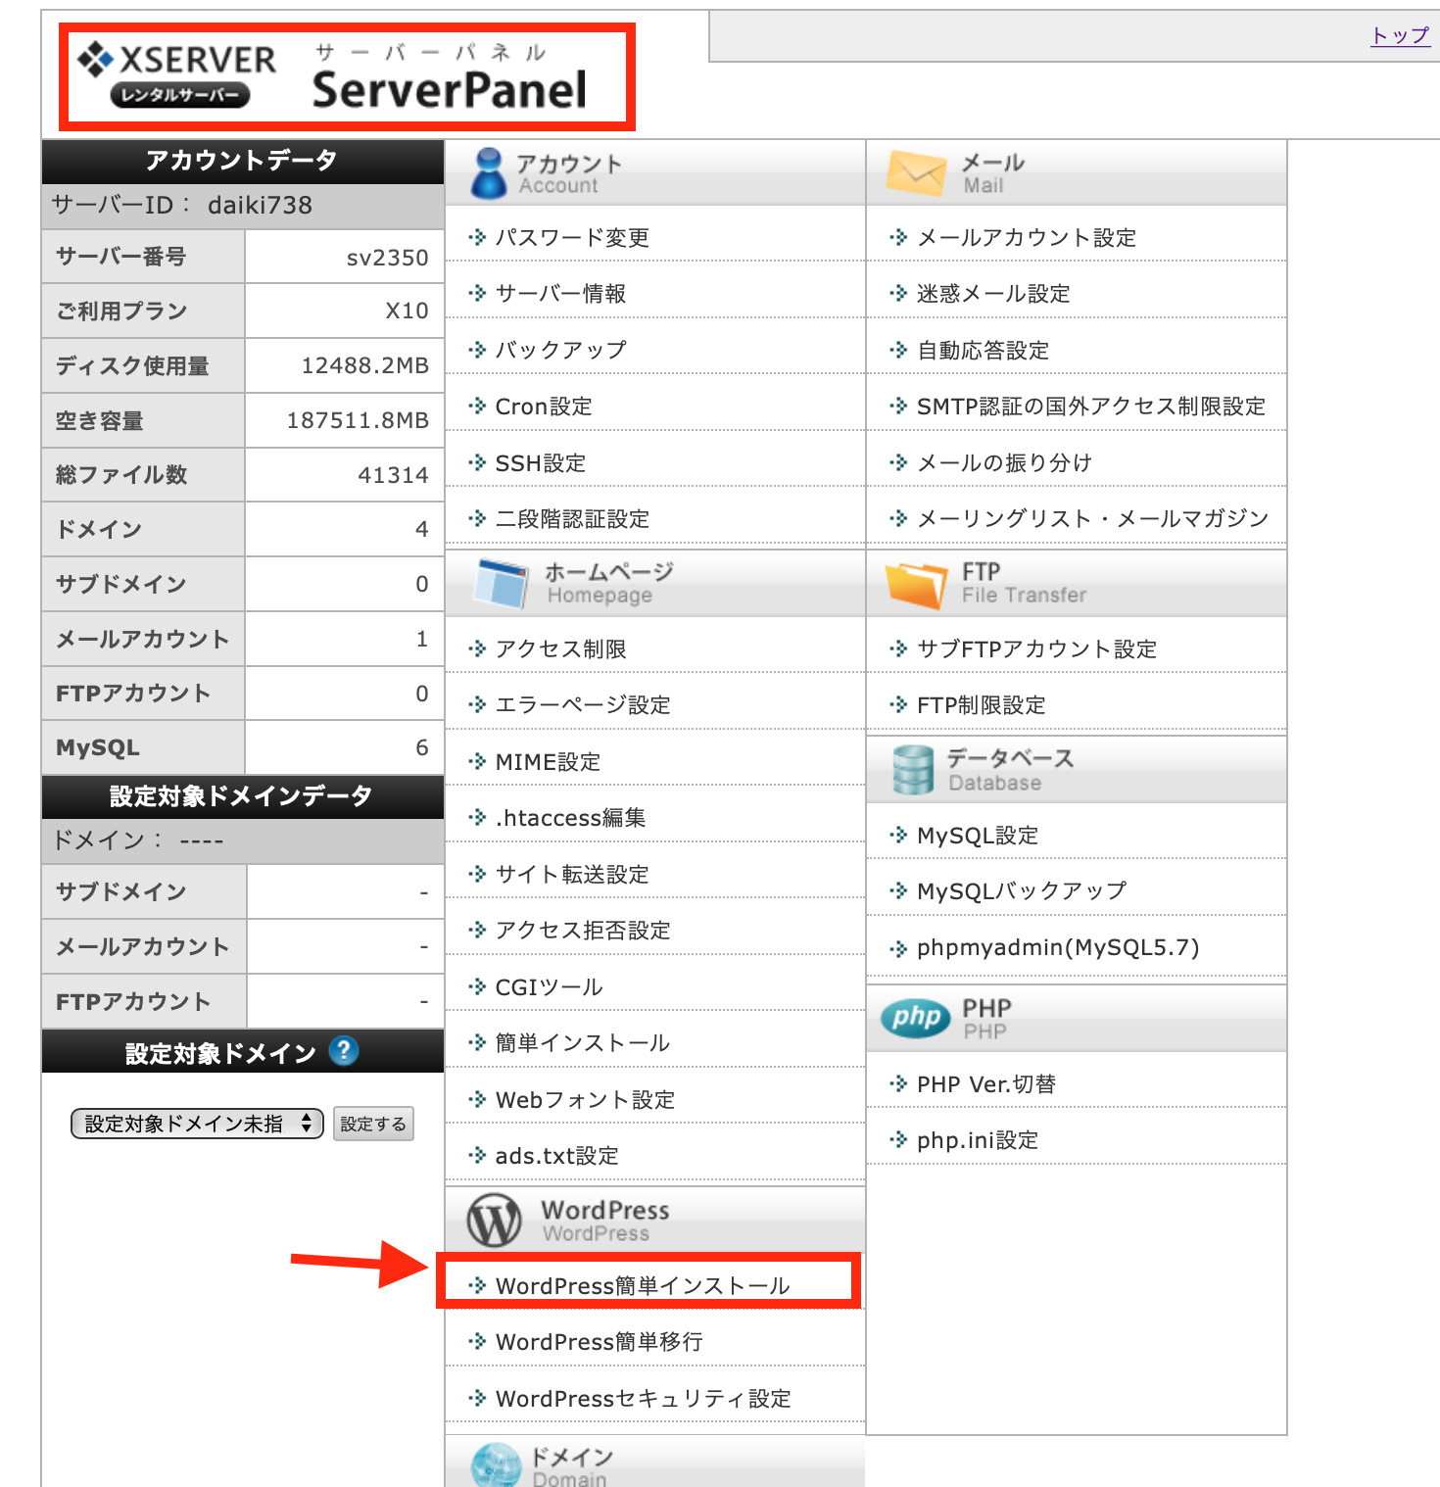Click the arrow bullet beside MySQL設定
The height and width of the screenshot is (1487, 1440).
tap(898, 835)
